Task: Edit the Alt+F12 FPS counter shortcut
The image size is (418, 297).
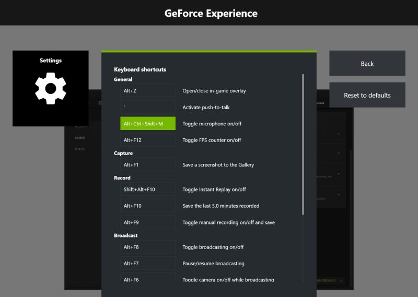Action: click(148, 140)
